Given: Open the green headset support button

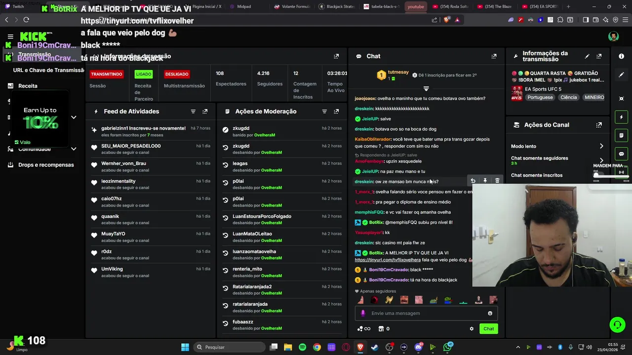Looking at the screenshot, I should pyautogui.click(x=617, y=324).
